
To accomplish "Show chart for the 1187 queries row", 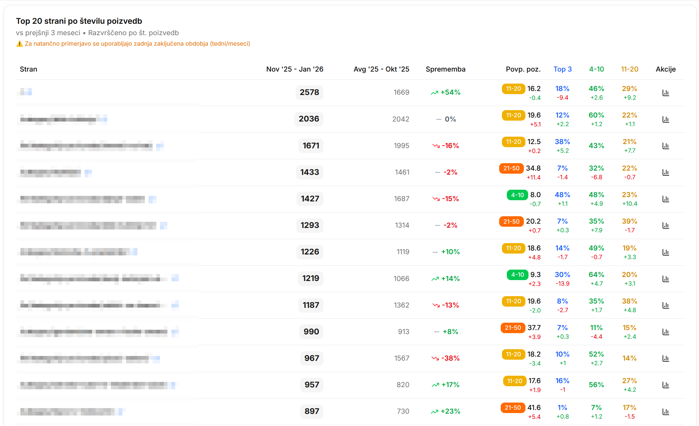I will pyautogui.click(x=666, y=305).
